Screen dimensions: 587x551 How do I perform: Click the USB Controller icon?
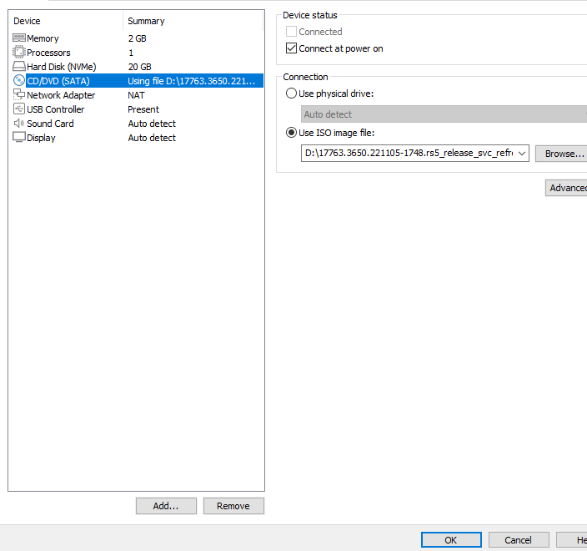point(19,109)
